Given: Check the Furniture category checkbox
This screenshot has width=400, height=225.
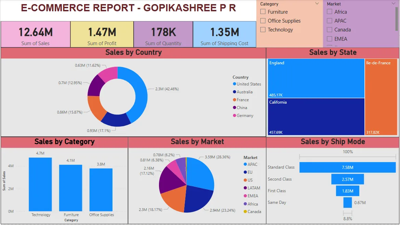Looking at the screenshot, I should (263, 12).
